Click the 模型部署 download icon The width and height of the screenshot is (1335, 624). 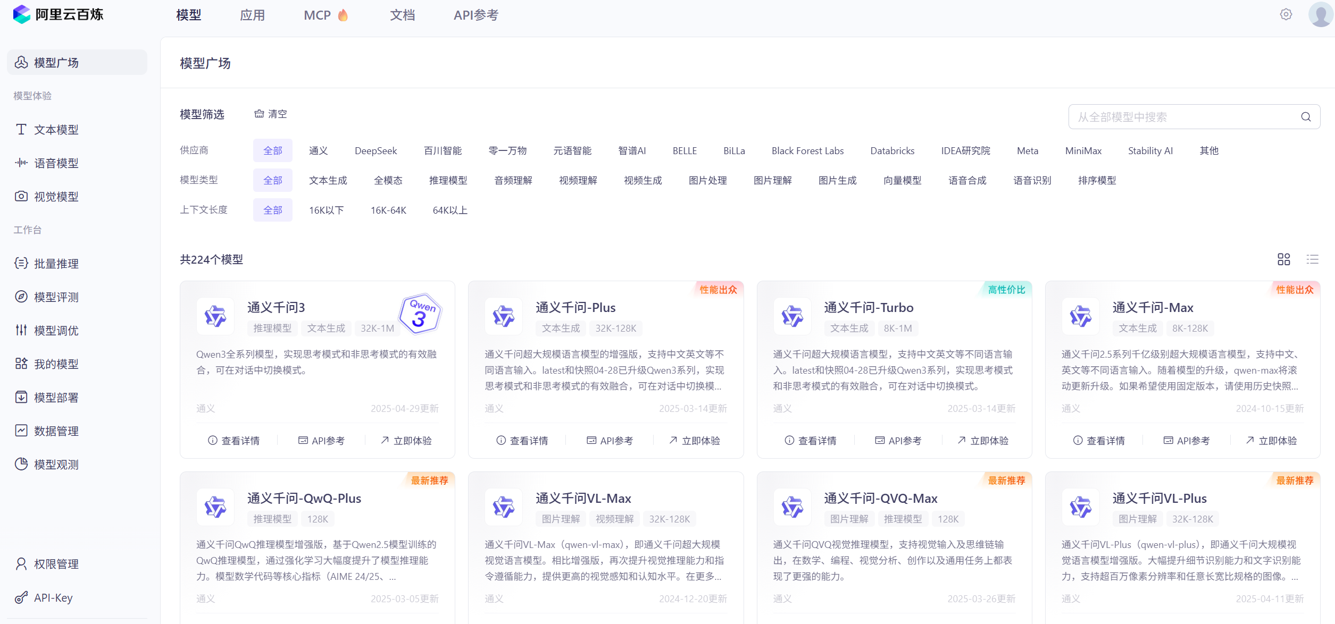(x=21, y=397)
